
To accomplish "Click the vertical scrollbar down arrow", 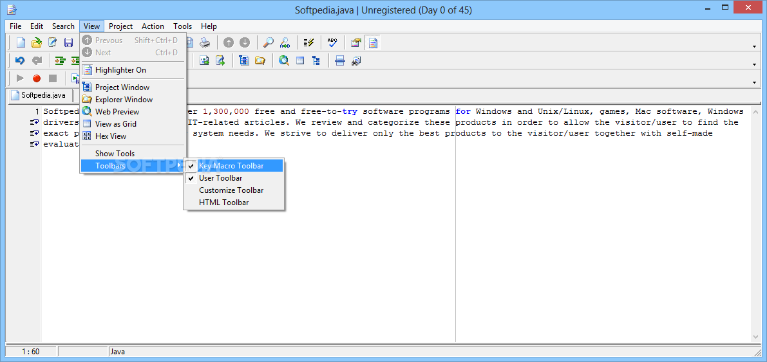I will point(755,338).
